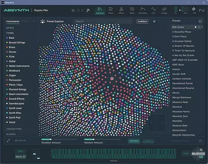Toggle the favorites star filter
The height and width of the screenshot is (164, 208).
click(x=154, y=21)
